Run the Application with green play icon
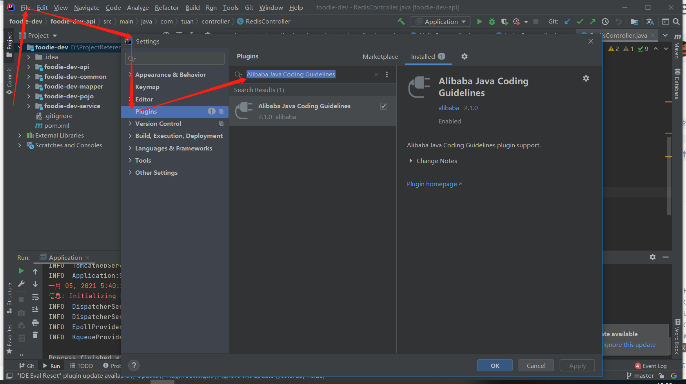 tap(479, 22)
